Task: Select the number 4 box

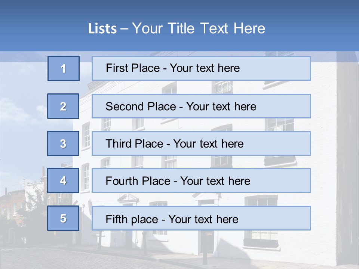Action: click(63, 180)
